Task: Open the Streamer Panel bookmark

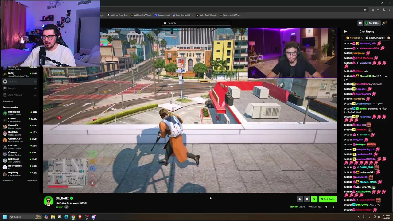Action: [x=162, y=15]
